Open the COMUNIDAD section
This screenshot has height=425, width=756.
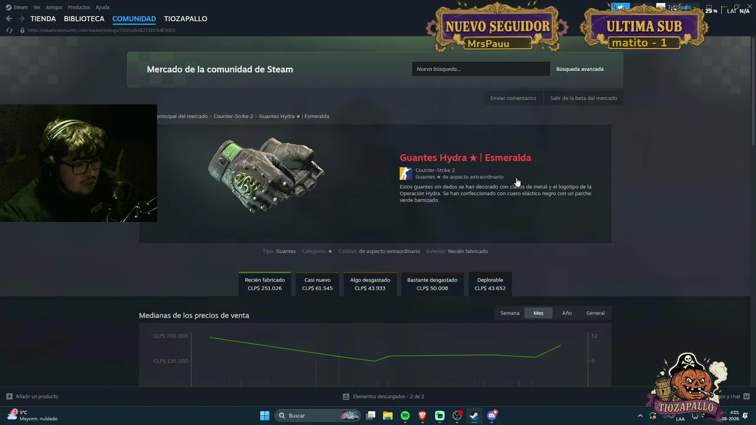tap(134, 19)
